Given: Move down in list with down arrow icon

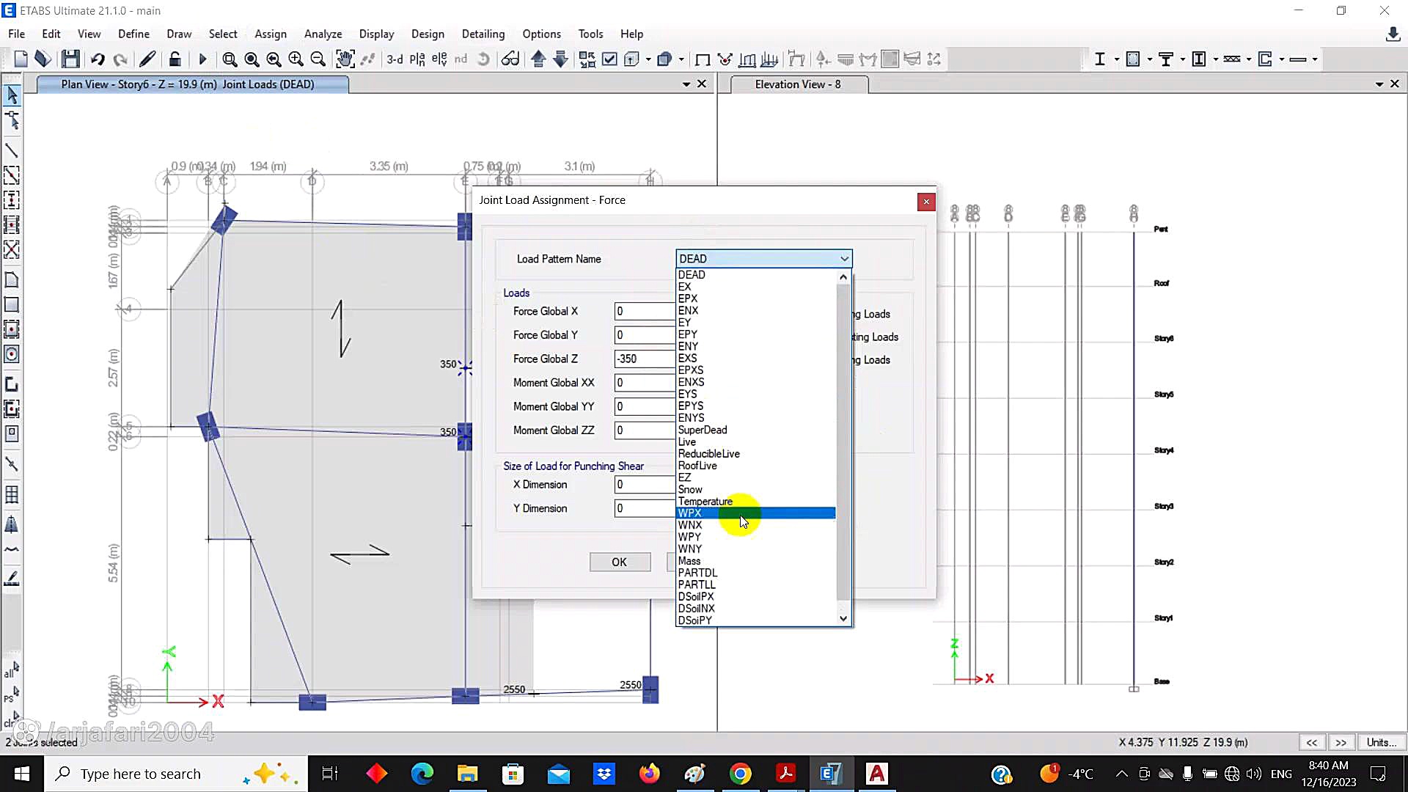Looking at the screenshot, I should click(560, 59).
